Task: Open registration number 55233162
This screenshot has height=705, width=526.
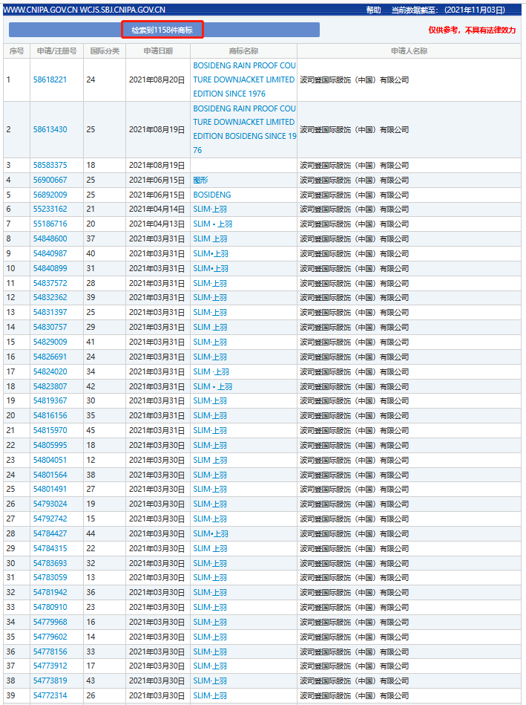Action: pos(50,209)
